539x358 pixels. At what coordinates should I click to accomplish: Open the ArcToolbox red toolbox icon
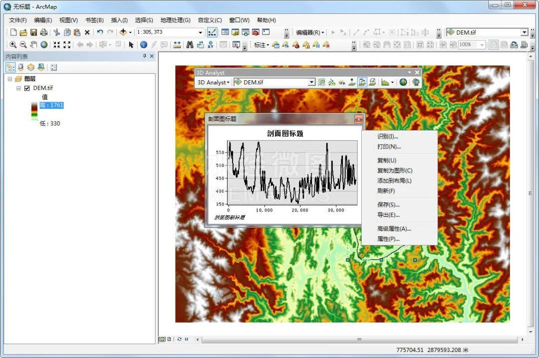(256, 32)
